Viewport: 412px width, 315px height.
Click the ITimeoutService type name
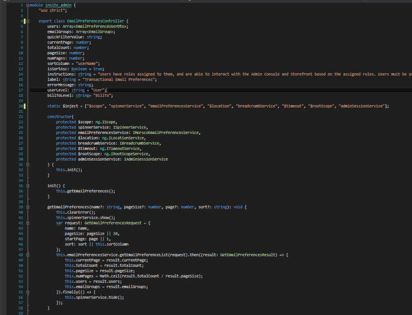coord(122,148)
